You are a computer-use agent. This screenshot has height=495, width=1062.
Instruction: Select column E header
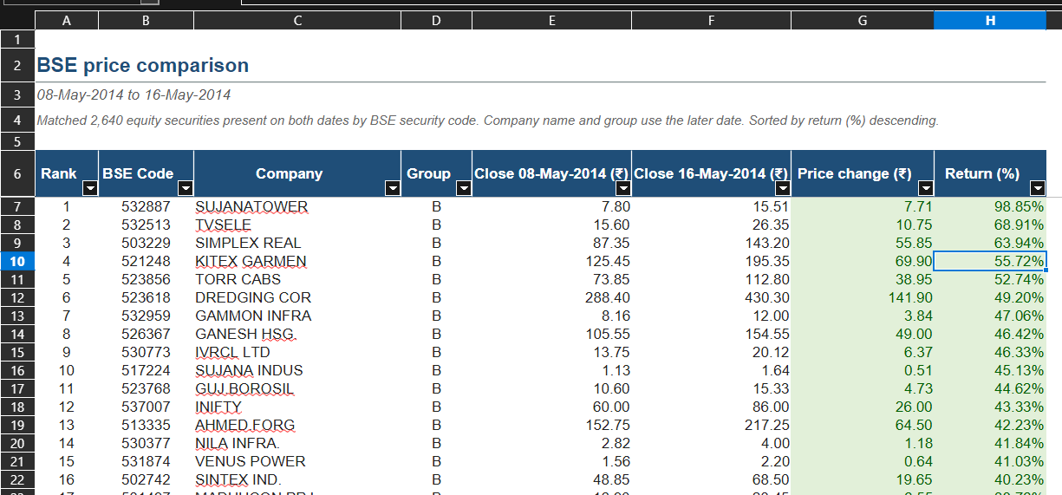[551, 22]
